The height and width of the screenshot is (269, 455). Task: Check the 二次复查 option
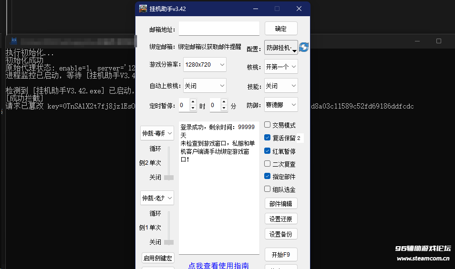coord(267,164)
